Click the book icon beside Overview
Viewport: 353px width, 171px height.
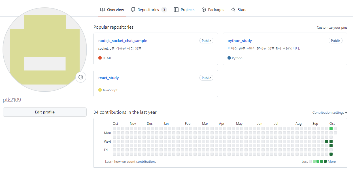[103, 10]
